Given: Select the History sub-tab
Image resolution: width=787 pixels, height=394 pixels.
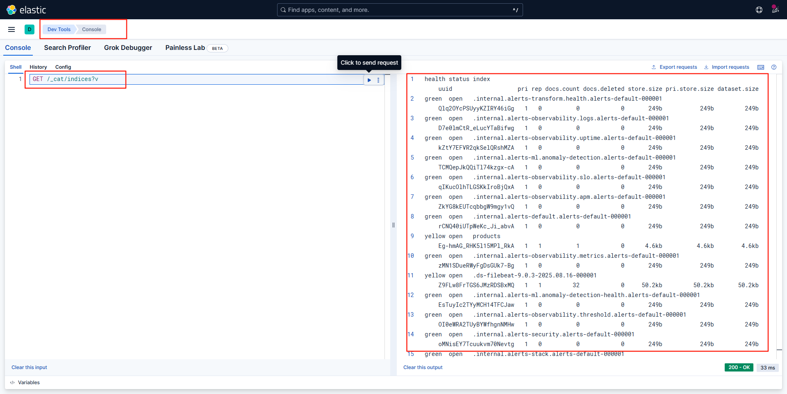Looking at the screenshot, I should coord(38,67).
